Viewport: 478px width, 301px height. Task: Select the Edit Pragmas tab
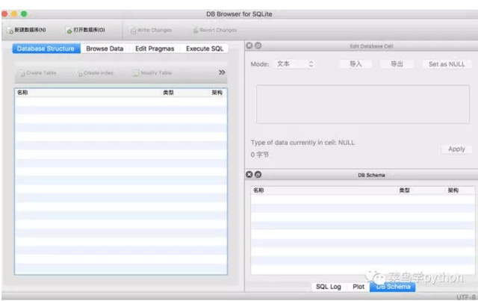pos(155,49)
